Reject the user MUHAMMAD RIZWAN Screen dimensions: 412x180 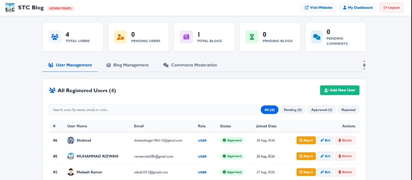306,156
